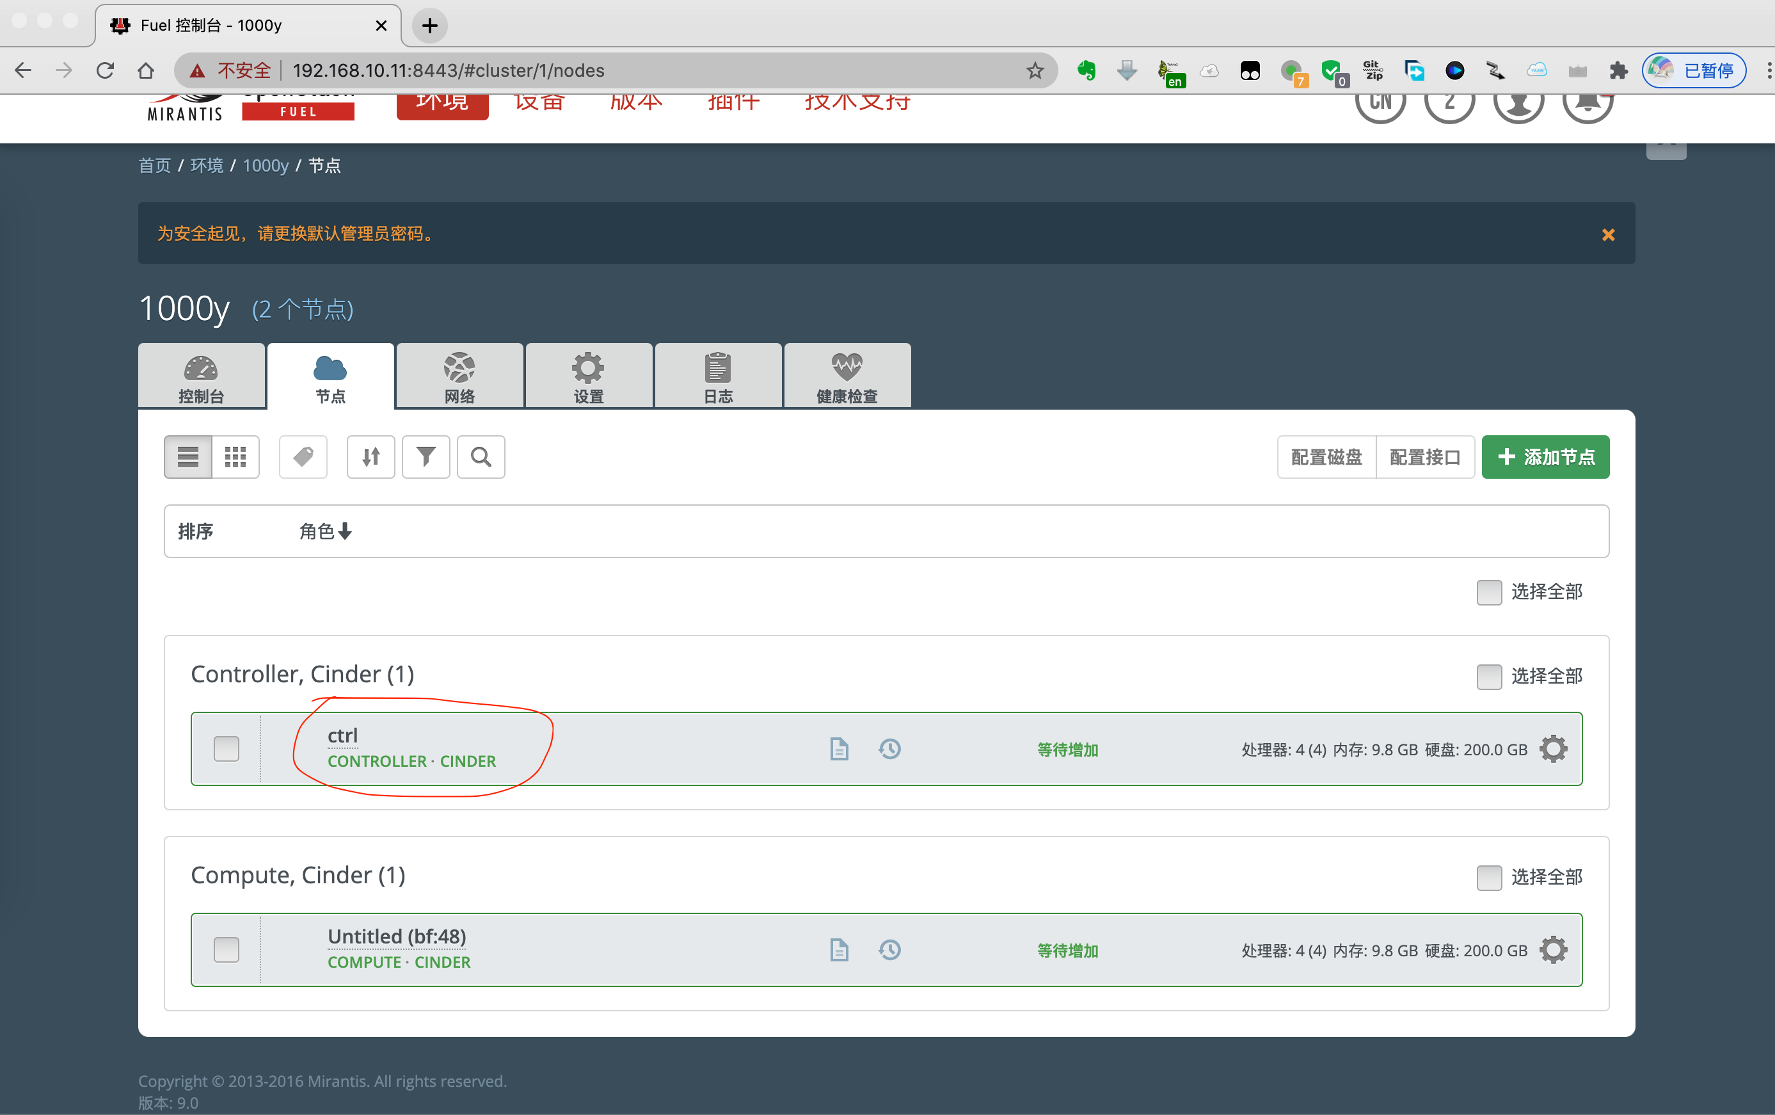
Task: Switch to the grid view icon
Action: [x=235, y=457]
